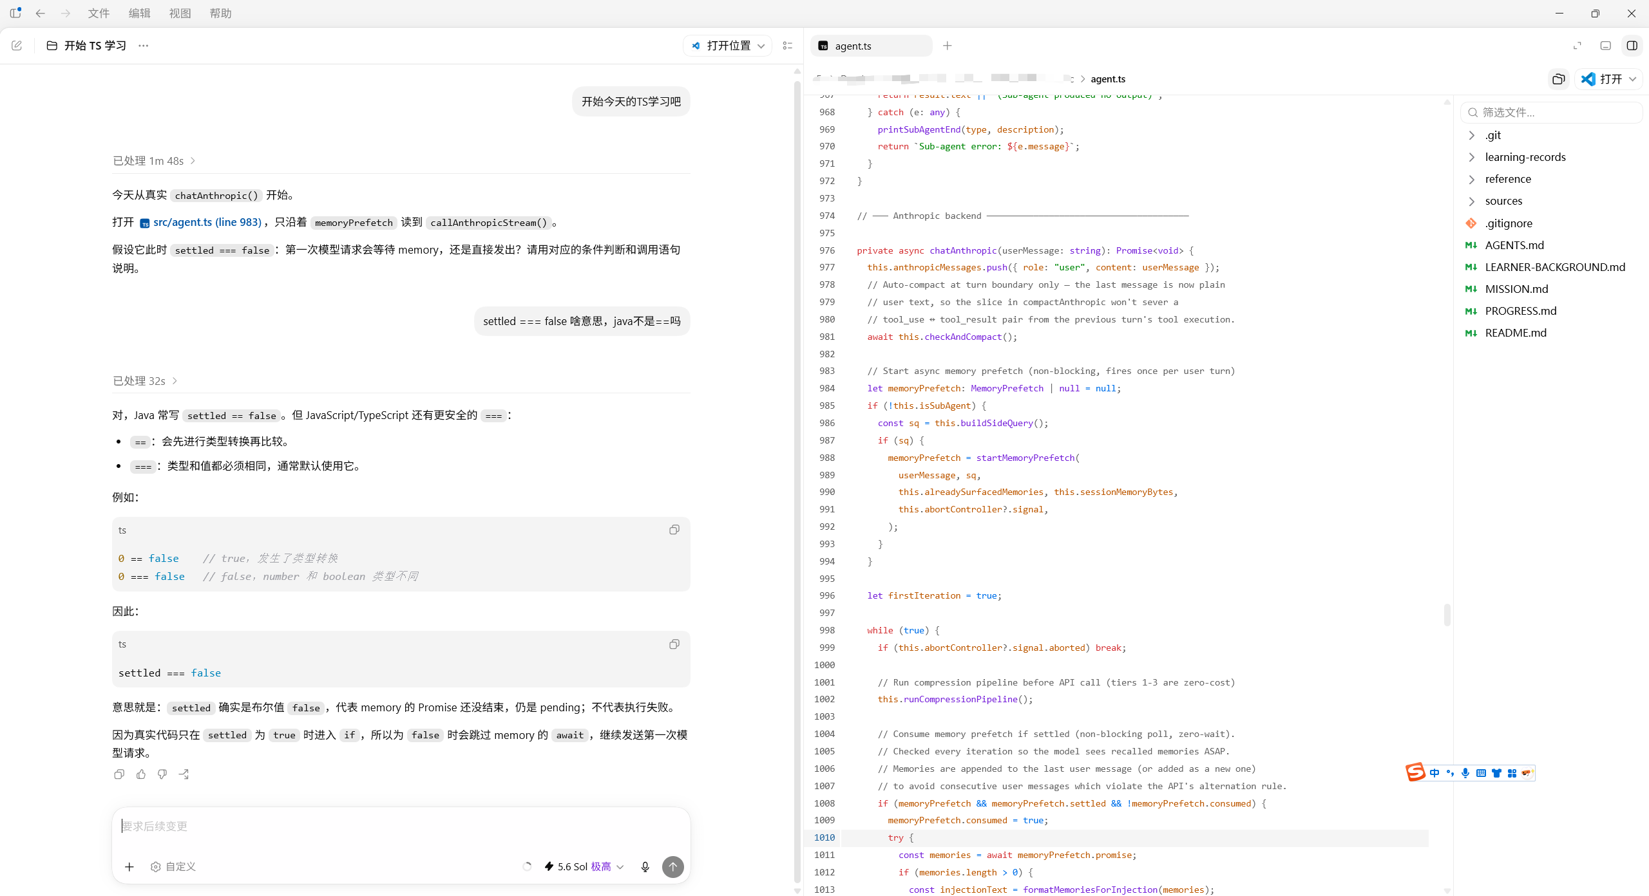
Task: Expand the learning-records folder
Action: 1471,157
